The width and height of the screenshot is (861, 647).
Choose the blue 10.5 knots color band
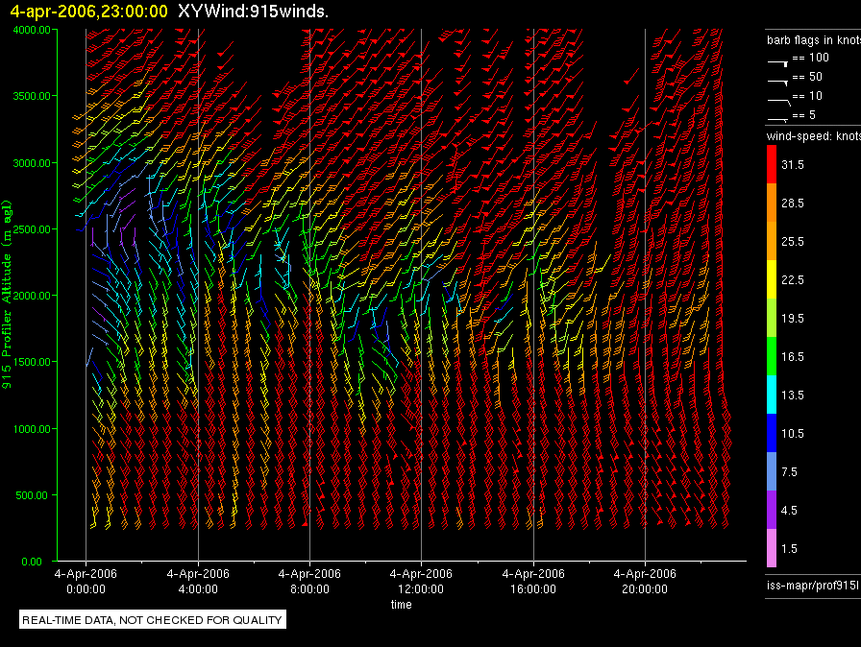(x=772, y=433)
